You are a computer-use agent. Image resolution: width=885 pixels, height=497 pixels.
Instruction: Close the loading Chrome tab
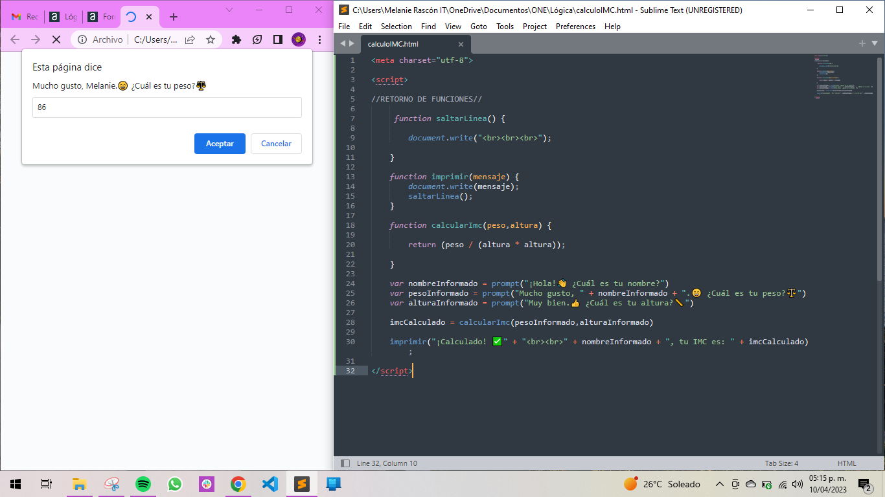click(150, 17)
